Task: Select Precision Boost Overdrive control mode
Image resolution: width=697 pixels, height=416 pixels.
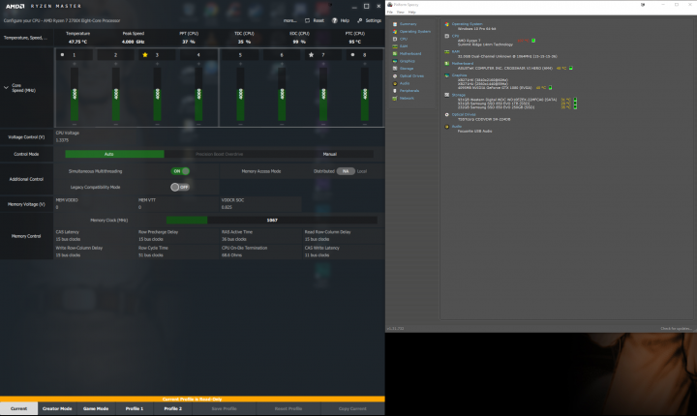Action: (x=219, y=154)
